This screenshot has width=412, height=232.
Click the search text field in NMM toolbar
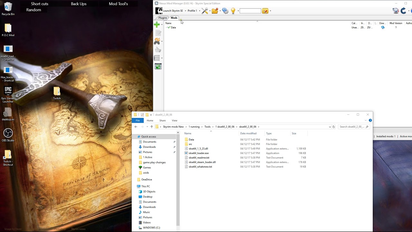coord(250,11)
